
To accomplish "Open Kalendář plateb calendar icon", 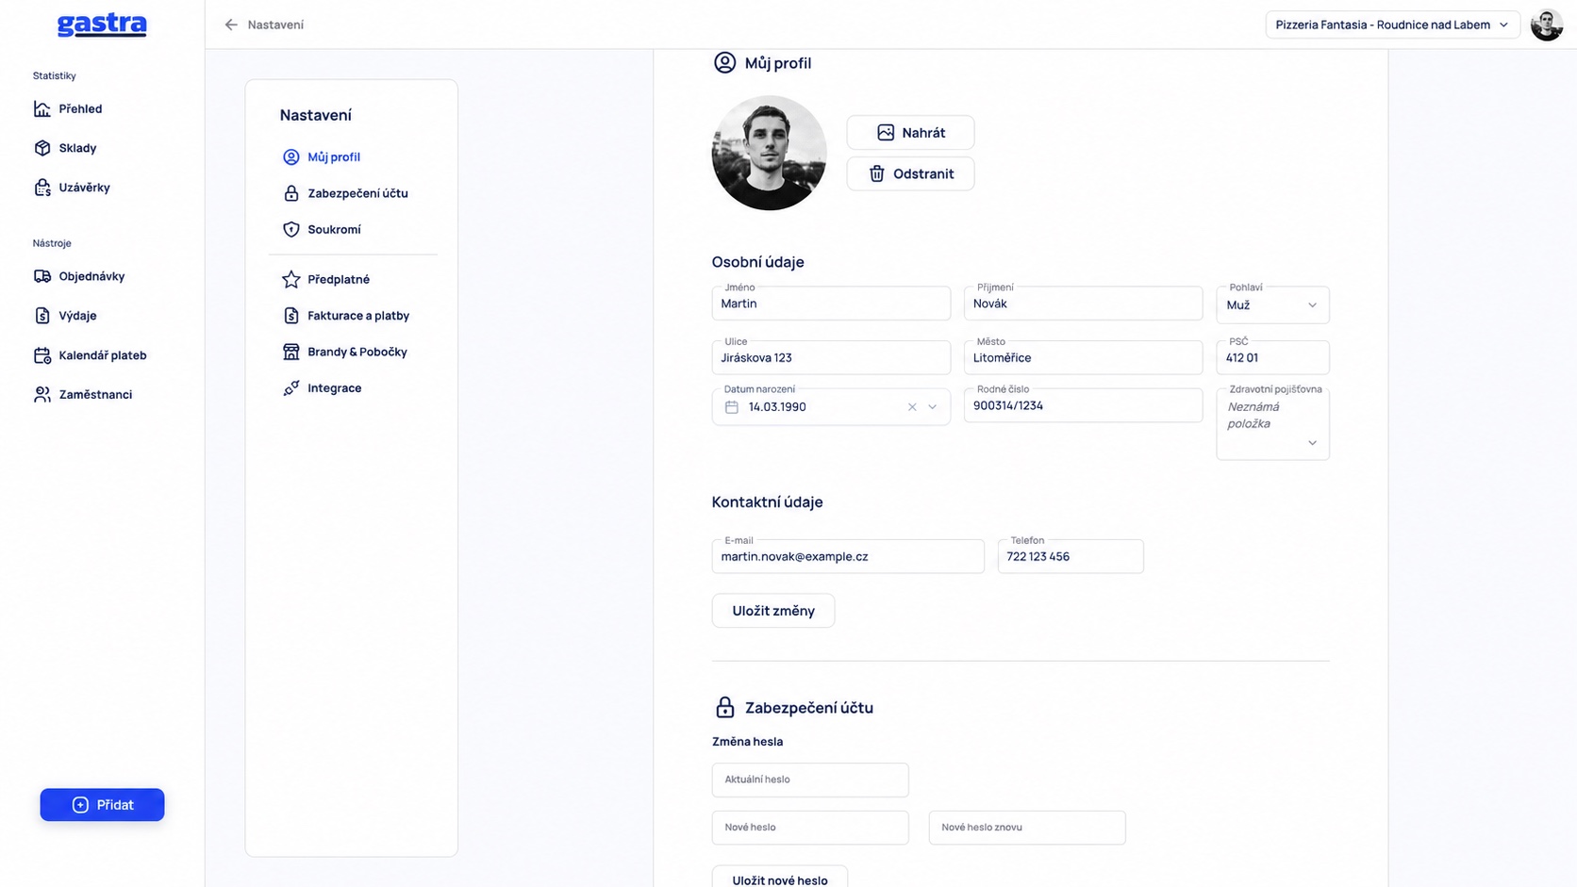I will [x=42, y=355].
